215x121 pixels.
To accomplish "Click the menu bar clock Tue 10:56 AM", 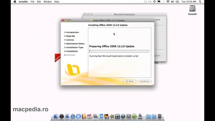I will click(x=189, y=2).
